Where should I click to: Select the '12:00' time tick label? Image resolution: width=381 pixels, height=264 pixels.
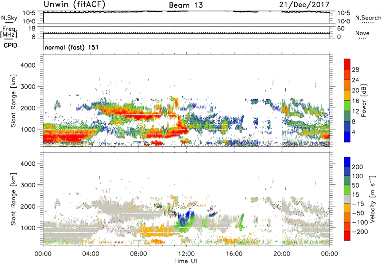click(x=186, y=254)
